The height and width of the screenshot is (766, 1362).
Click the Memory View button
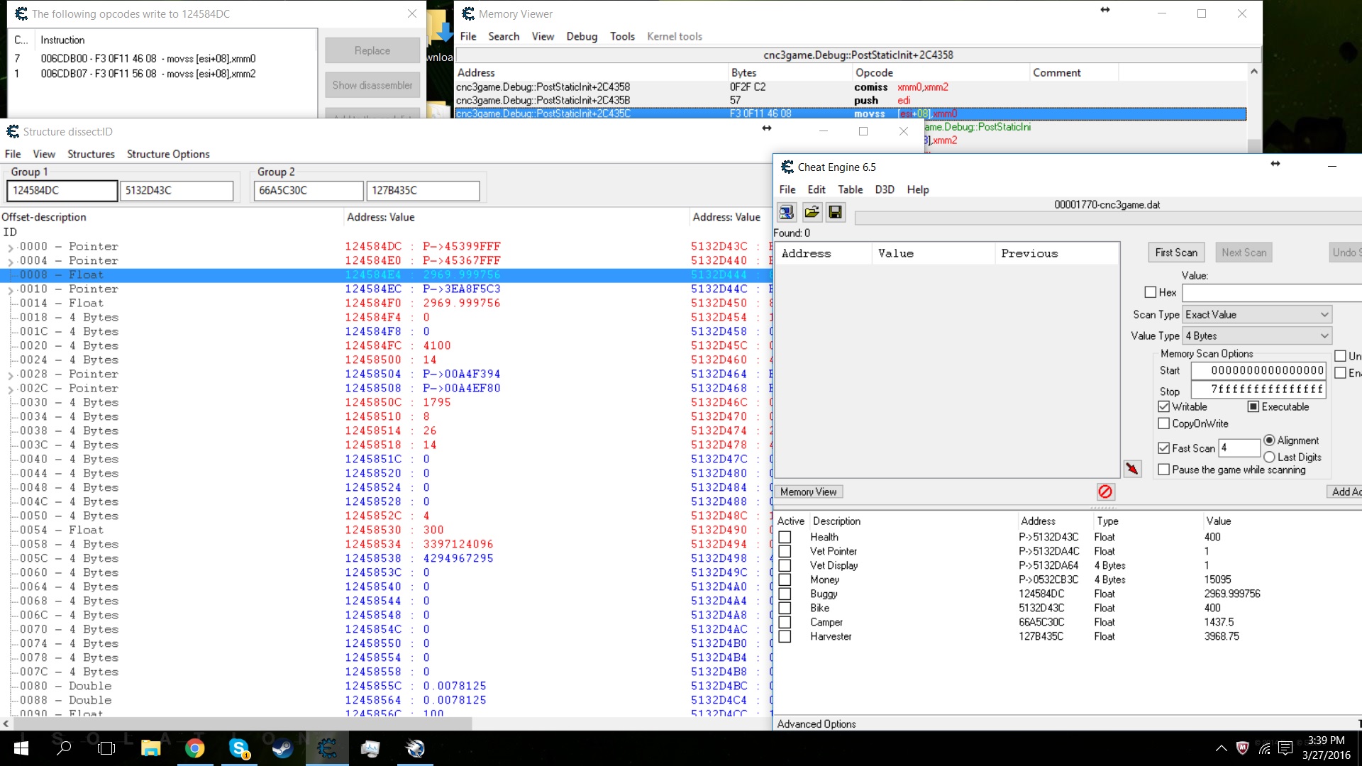(808, 492)
